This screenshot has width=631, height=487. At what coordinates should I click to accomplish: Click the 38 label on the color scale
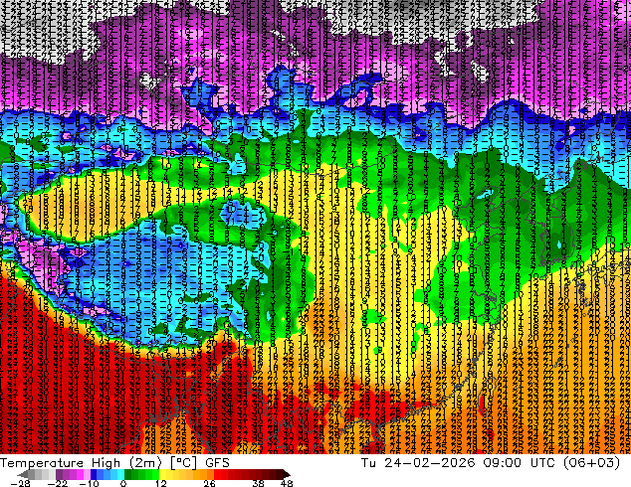258,483
